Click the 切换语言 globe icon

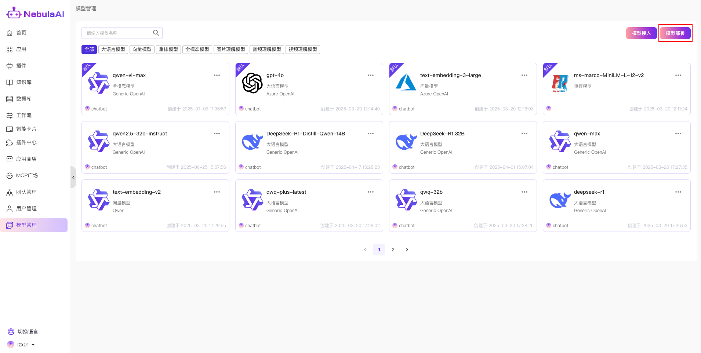point(11,332)
